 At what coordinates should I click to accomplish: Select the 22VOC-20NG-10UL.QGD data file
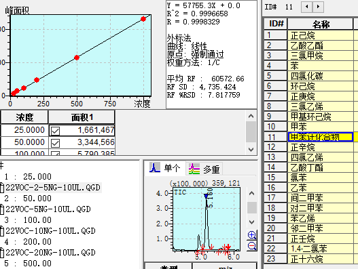[50, 252]
